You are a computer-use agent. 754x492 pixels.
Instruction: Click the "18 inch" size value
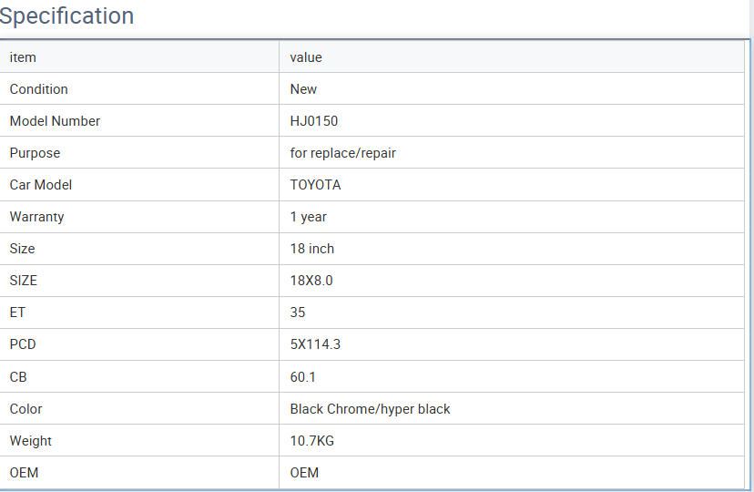click(311, 249)
